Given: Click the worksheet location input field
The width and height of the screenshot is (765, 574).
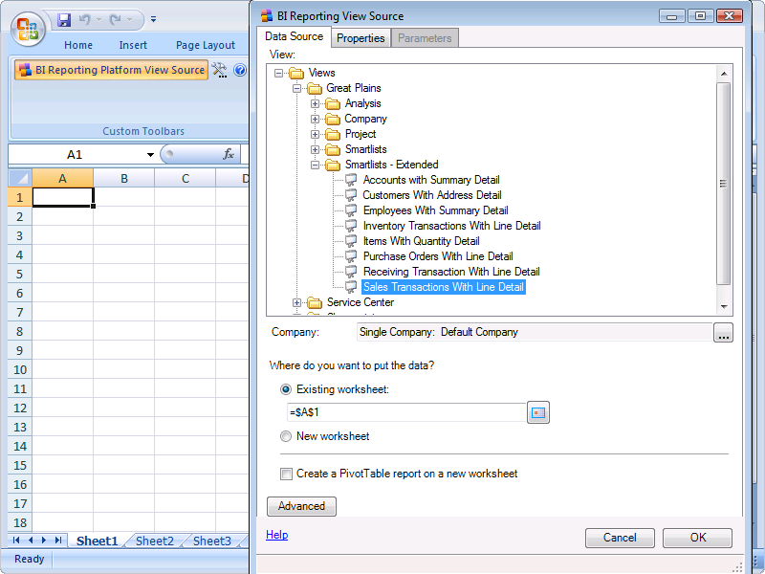Looking at the screenshot, I should coord(405,412).
